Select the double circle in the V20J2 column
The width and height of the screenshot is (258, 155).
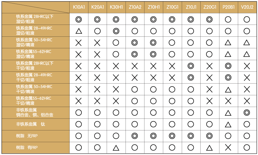click(247, 113)
